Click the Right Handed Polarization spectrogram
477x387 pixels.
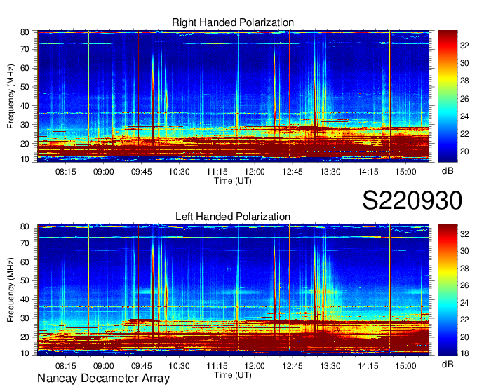tap(233, 96)
